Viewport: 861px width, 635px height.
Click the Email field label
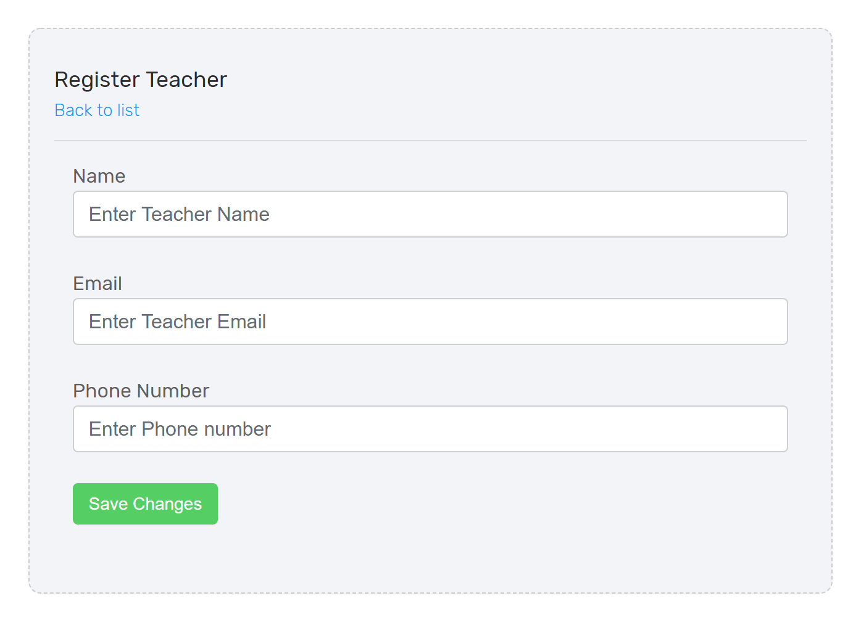[x=98, y=283]
